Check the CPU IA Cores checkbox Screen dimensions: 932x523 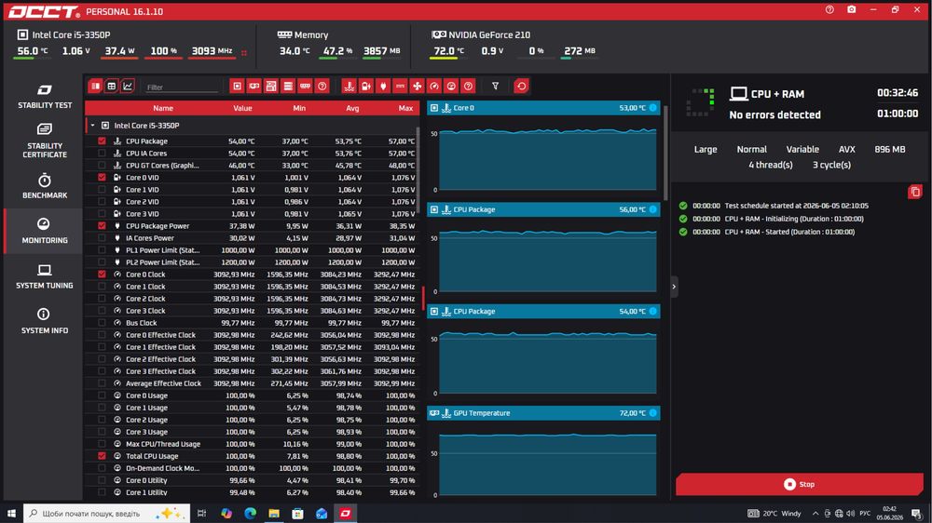[102, 154]
